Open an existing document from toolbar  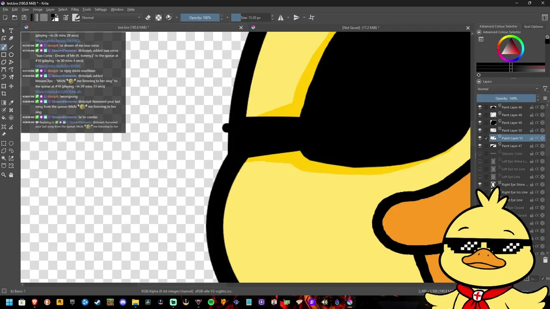[15, 18]
